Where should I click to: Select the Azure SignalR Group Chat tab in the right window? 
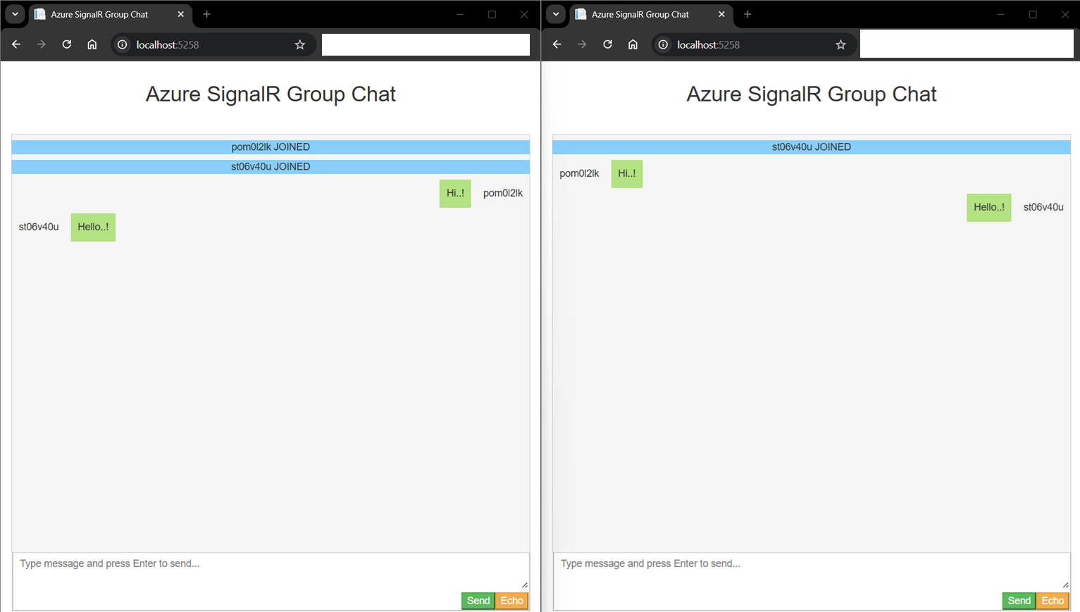pyautogui.click(x=651, y=14)
